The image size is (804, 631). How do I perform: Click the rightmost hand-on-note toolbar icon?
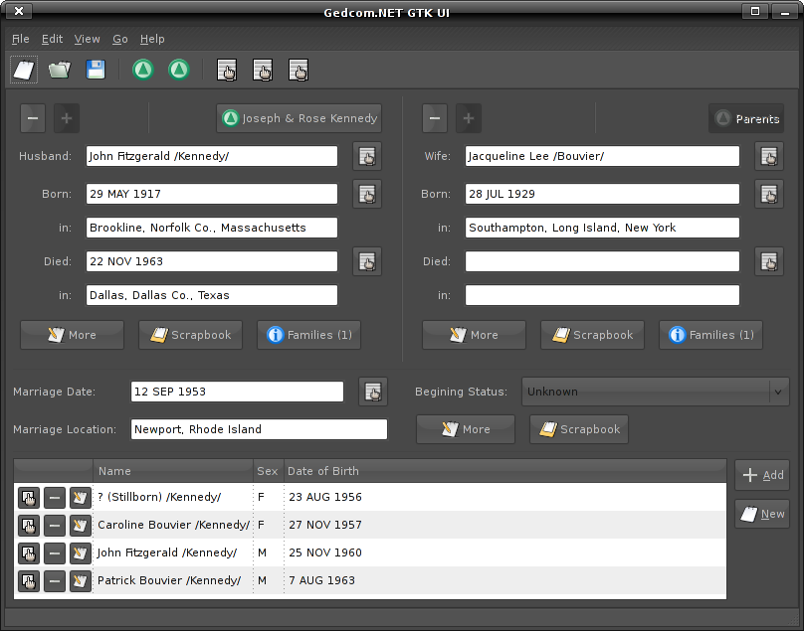(299, 70)
